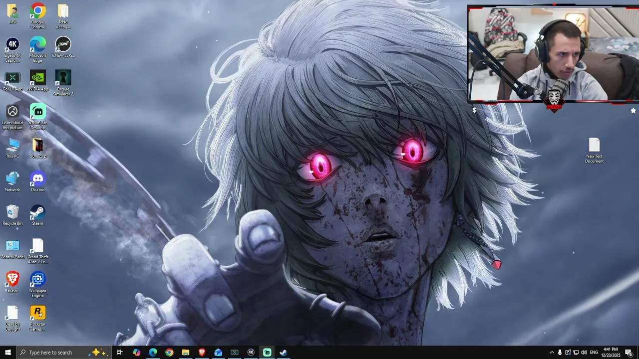639x359 pixels.
Task: Open Task View from the taskbar
Action: pyautogui.click(x=120, y=353)
